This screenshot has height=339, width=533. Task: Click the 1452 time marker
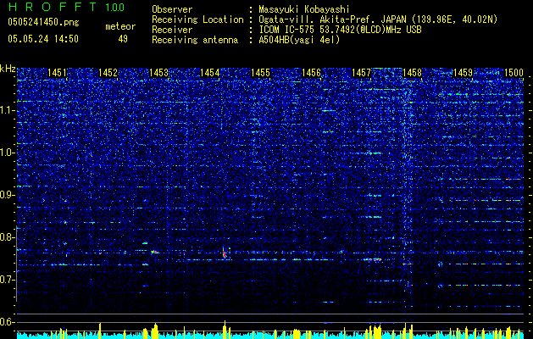(108, 73)
